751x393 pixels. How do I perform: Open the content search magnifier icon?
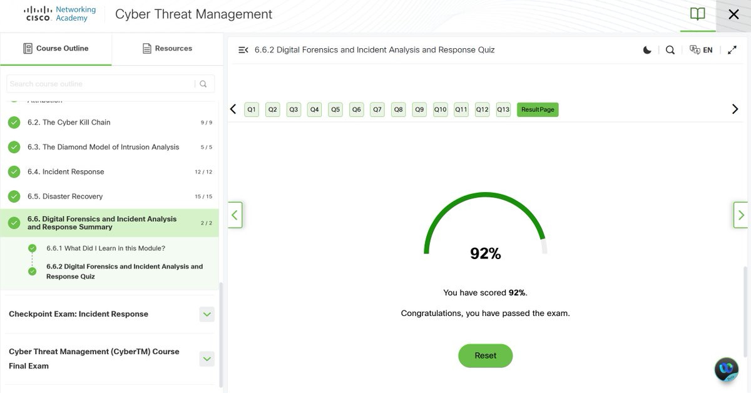coord(670,50)
